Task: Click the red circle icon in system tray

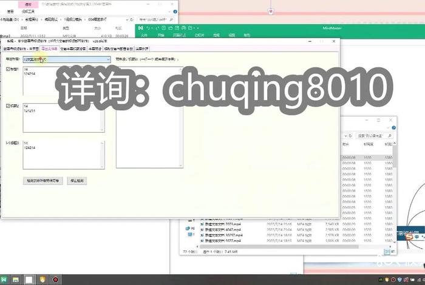Action: click(393, 280)
